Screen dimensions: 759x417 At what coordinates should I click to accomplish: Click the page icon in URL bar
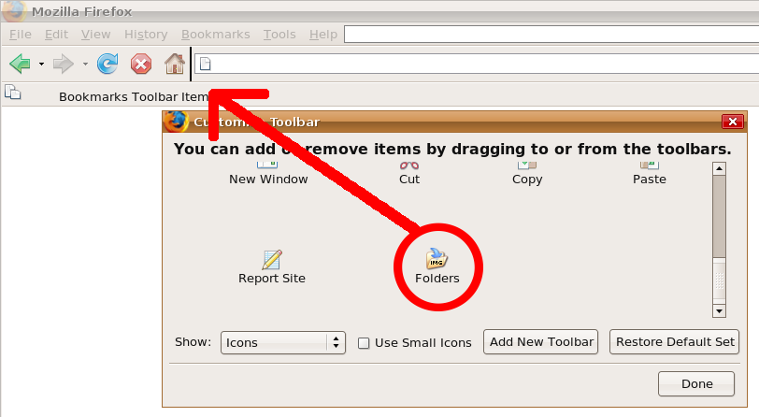(206, 64)
